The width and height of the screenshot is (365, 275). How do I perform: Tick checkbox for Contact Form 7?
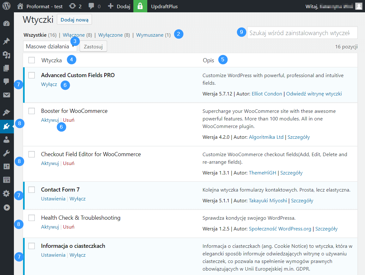point(32,190)
